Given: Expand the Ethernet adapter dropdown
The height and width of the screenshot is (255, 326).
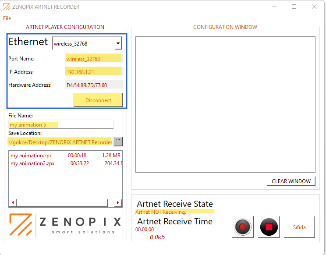Looking at the screenshot, I should click(x=117, y=44).
